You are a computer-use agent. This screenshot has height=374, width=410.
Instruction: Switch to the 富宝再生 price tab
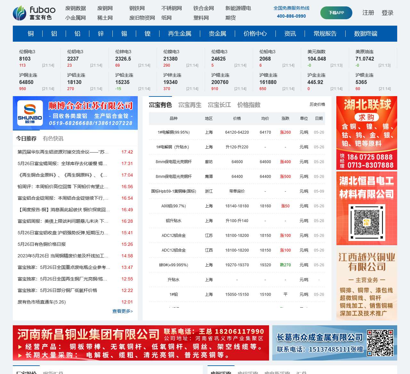(x=190, y=105)
